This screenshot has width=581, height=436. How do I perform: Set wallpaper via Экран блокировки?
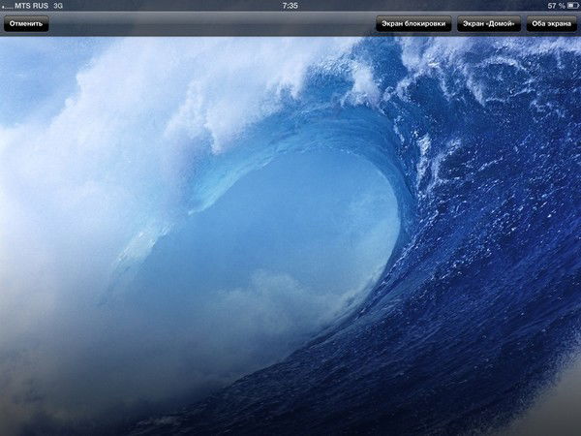(413, 24)
